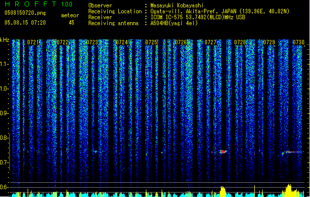Click the 0730 time marker
Image resolution: width=310 pixels, height=197 pixels.
[299, 42]
